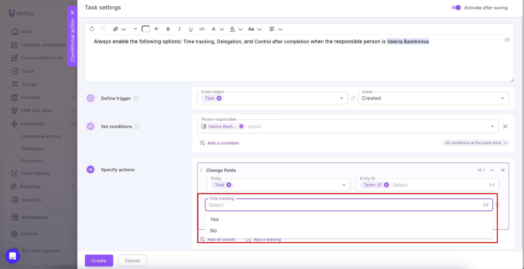Viewport: 524px width, 269px height.
Task: Click the variable insert icon in Entity ID
Action: [x=492, y=185]
